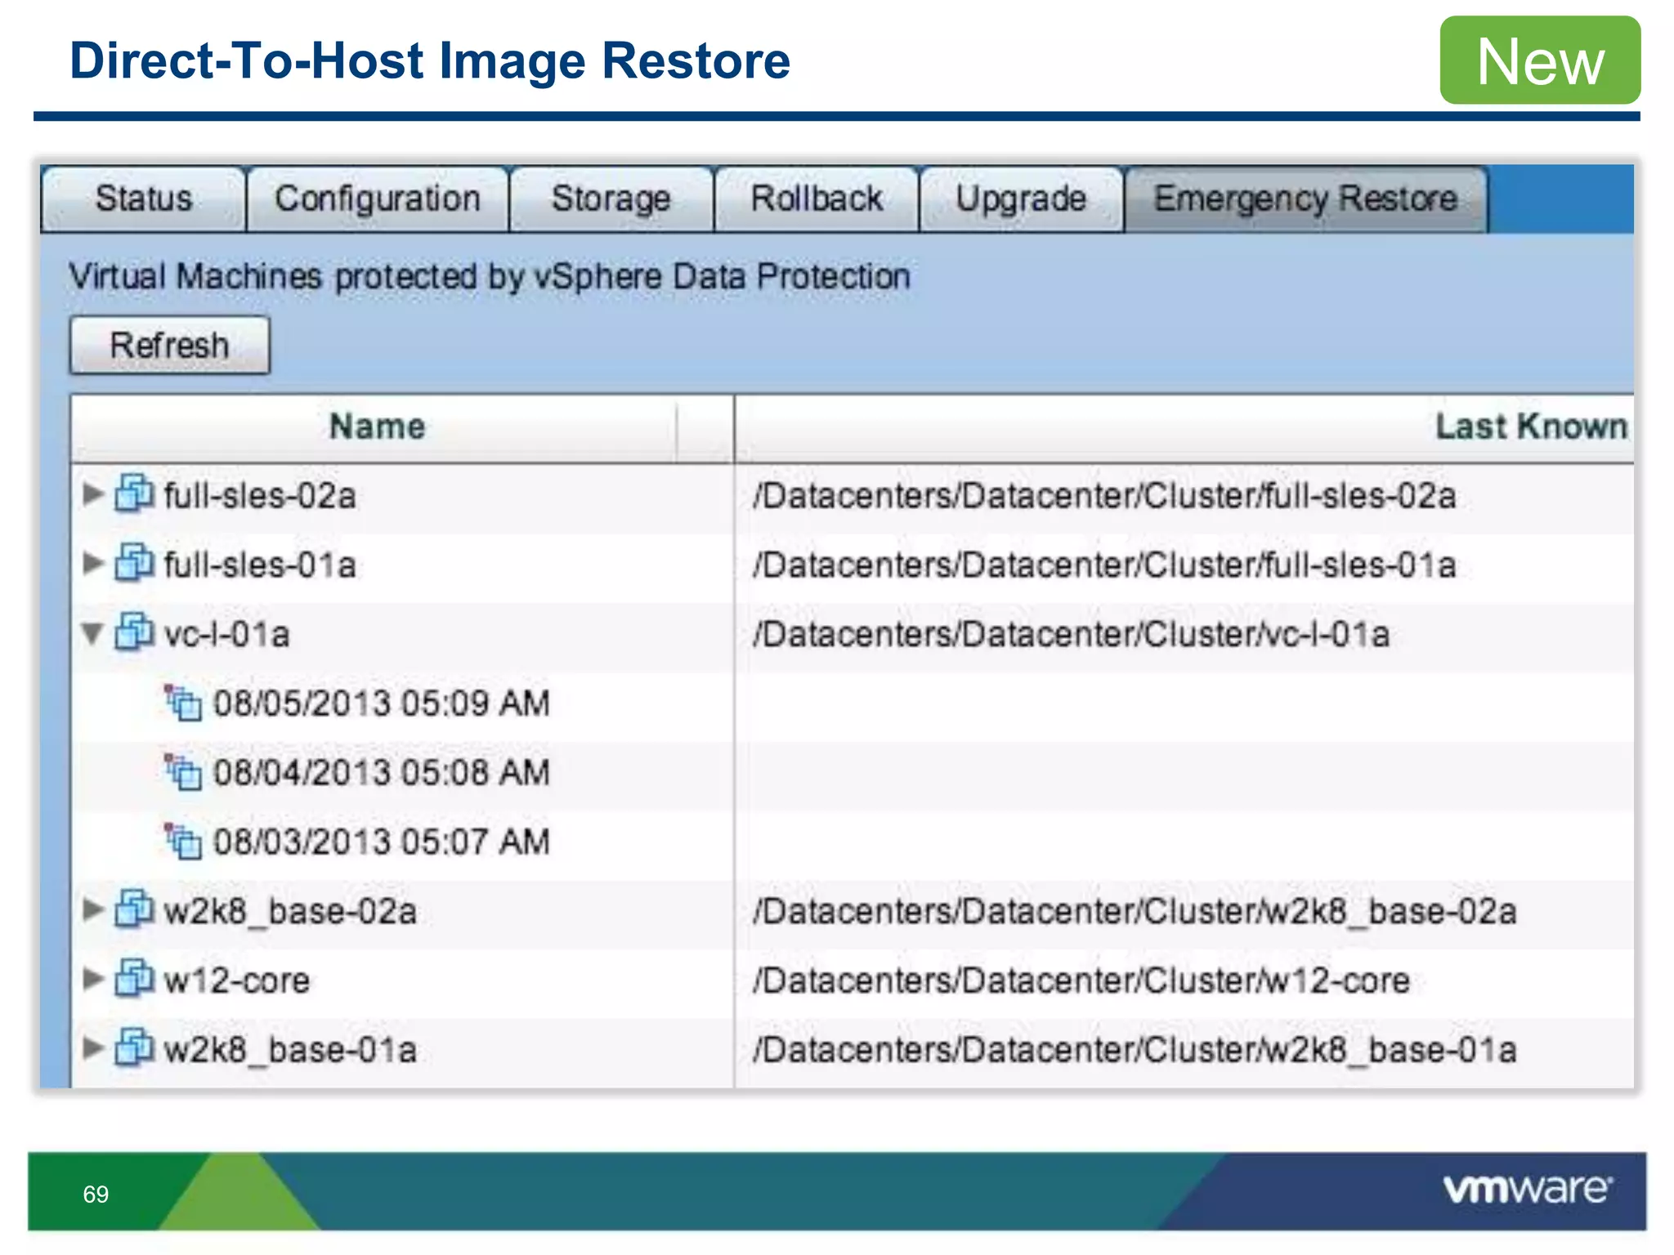
Task: Select the Emergency Restore tab
Action: [x=1305, y=199]
